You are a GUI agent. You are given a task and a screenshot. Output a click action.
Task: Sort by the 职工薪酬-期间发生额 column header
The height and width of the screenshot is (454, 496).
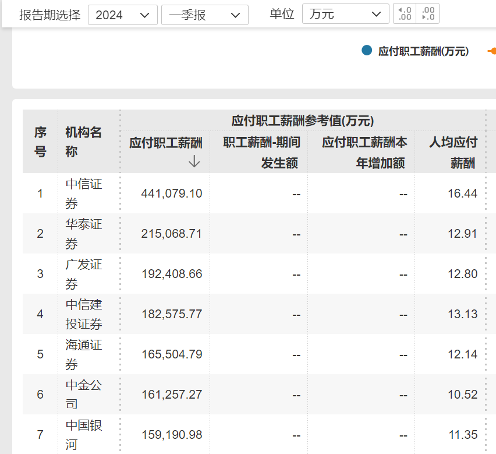click(262, 153)
